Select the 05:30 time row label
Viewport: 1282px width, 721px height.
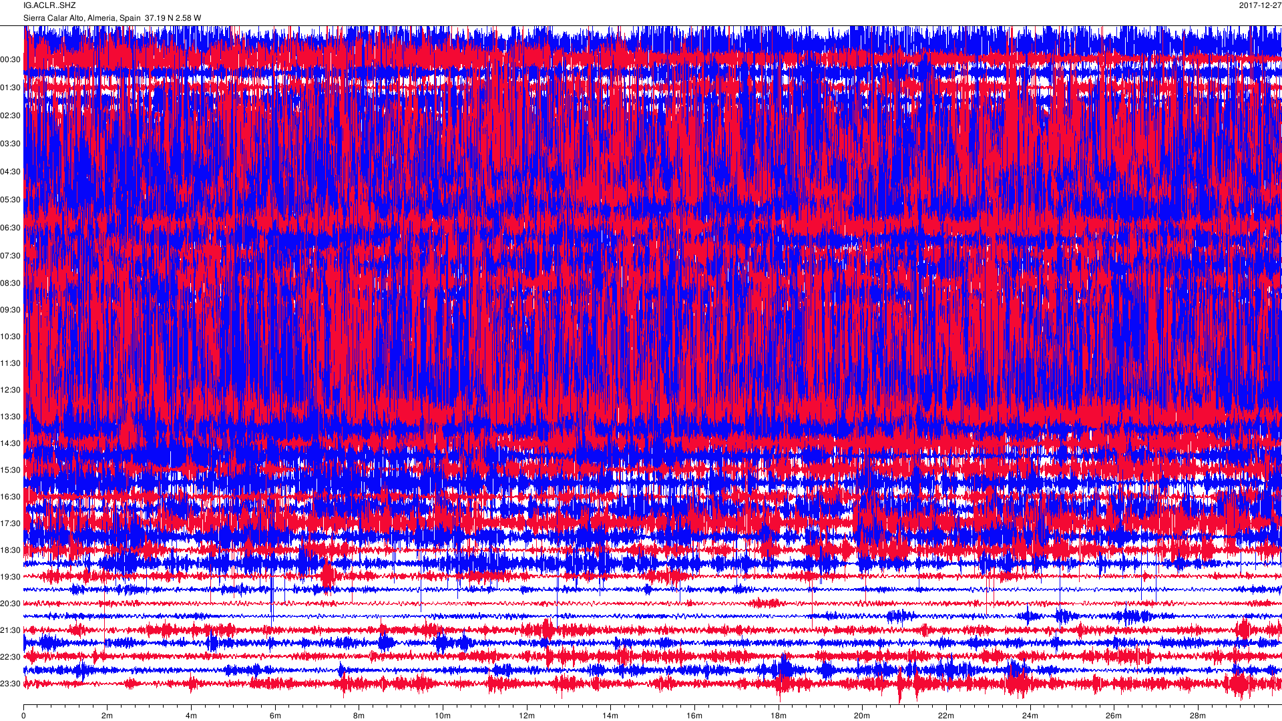click(x=11, y=200)
